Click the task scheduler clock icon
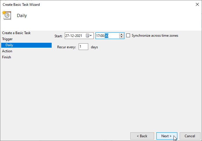202x141 pixels. (x=7, y=15)
